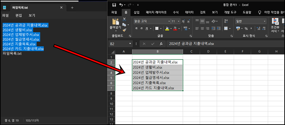Open the 붙여넣기 paste options arrow
This screenshot has width=285, height=125.
[116, 31]
